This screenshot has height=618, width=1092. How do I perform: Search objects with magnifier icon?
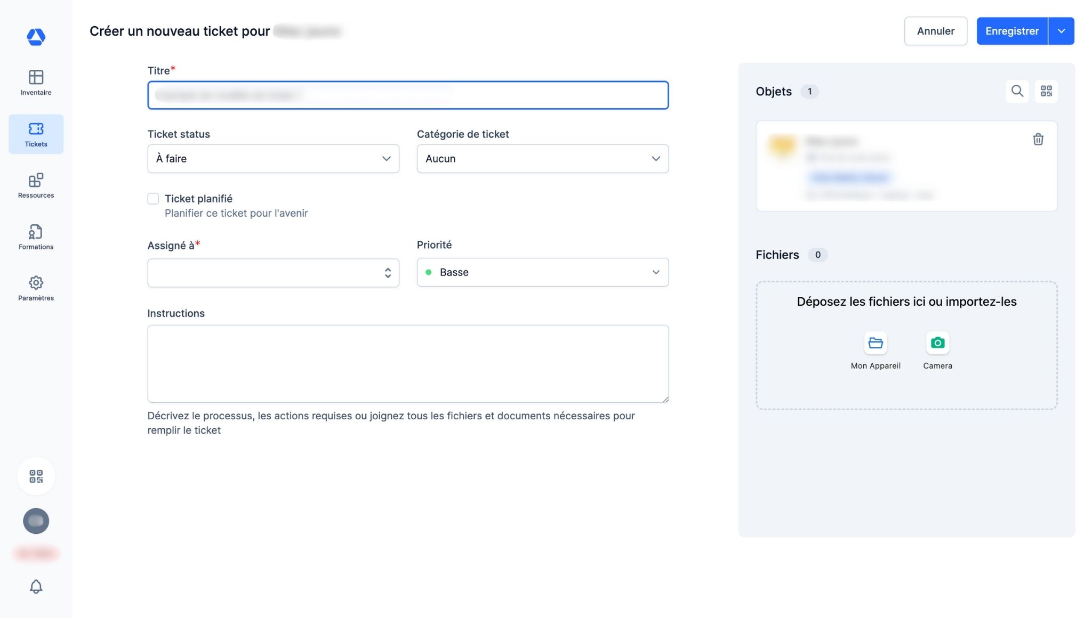tap(1017, 91)
